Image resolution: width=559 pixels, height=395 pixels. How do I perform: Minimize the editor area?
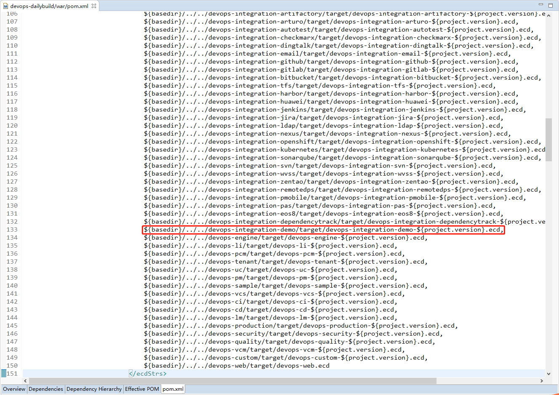(x=541, y=5)
